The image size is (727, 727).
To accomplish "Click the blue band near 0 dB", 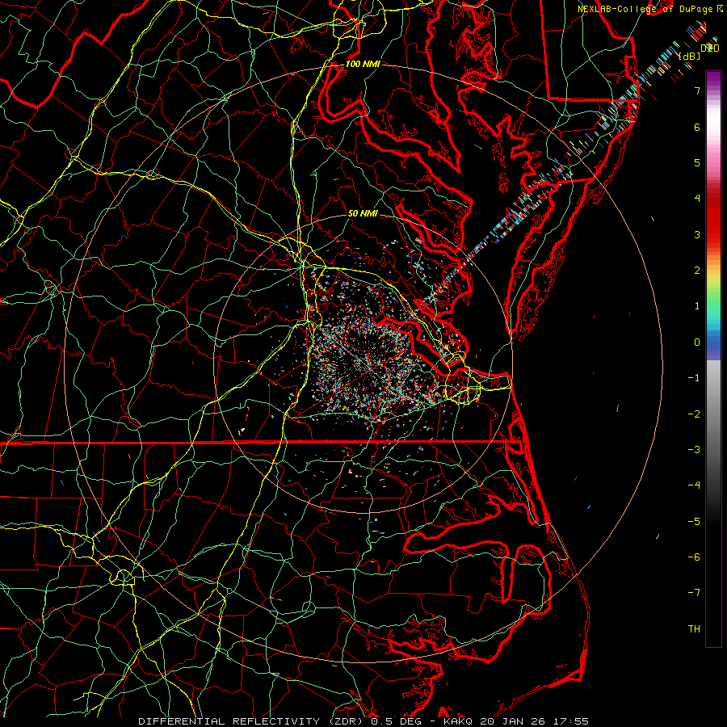I will 713,343.
